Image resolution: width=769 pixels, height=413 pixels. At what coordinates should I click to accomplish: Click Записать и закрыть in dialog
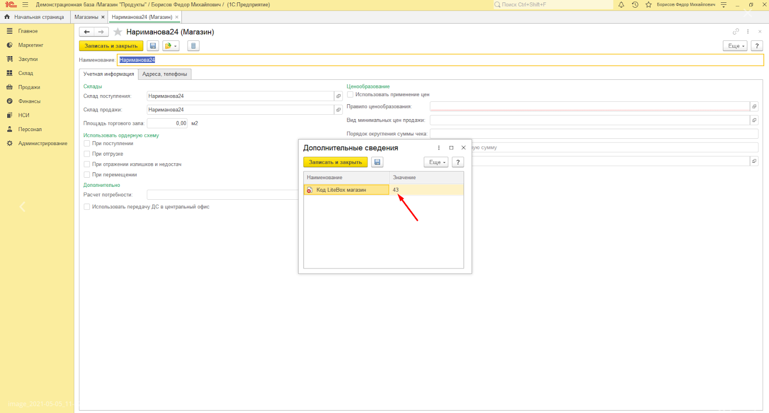point(335,162)
